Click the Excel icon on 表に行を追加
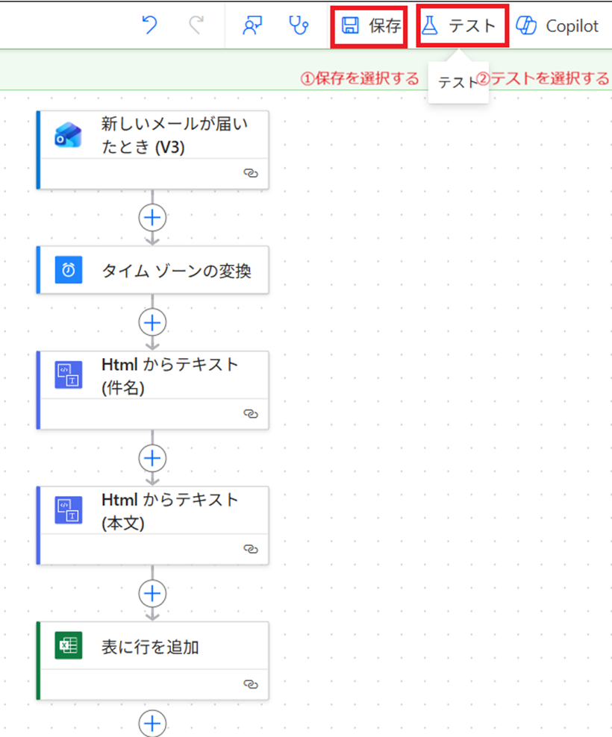This screenshot has width=612, height=737. (69, 646)
